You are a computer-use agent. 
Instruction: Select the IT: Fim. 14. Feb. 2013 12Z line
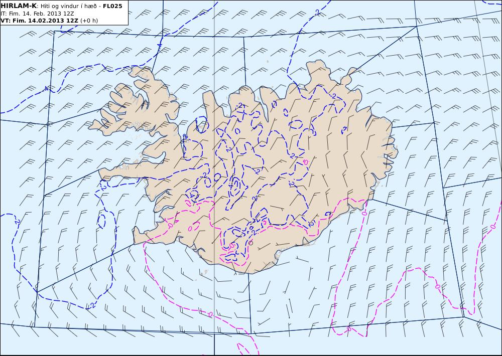pyautogui.click(x=37, y=14)
